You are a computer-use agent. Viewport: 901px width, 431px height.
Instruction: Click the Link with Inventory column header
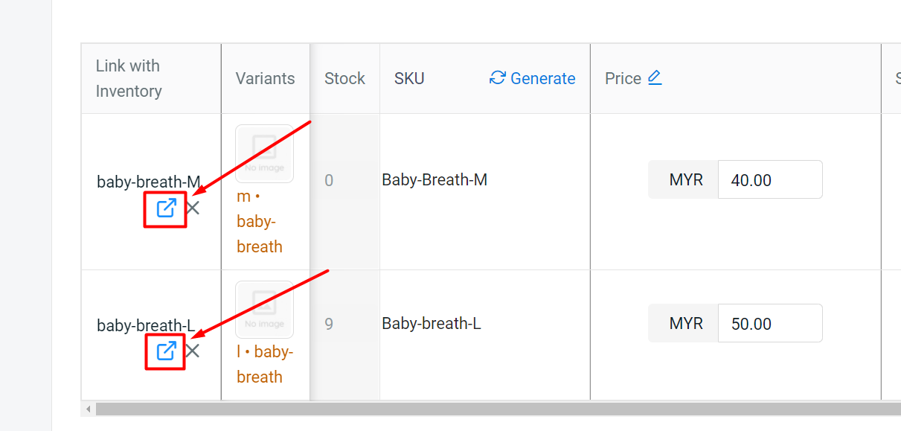pyautogui.click(x=129, y=78)
